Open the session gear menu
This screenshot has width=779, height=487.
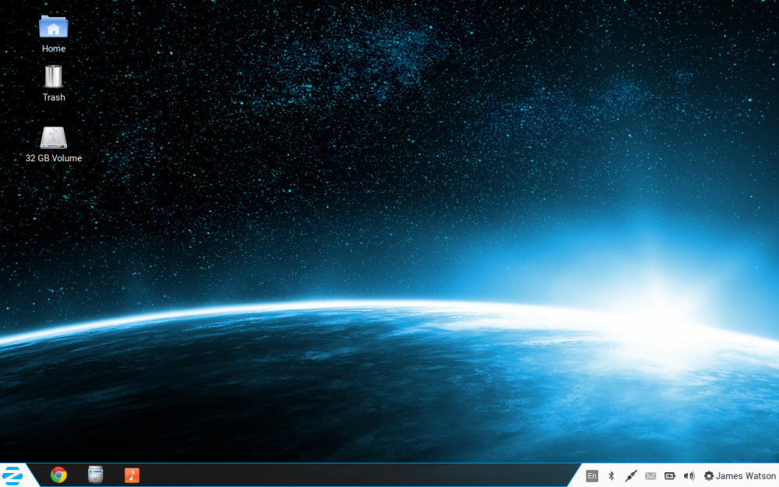[709, 476]
